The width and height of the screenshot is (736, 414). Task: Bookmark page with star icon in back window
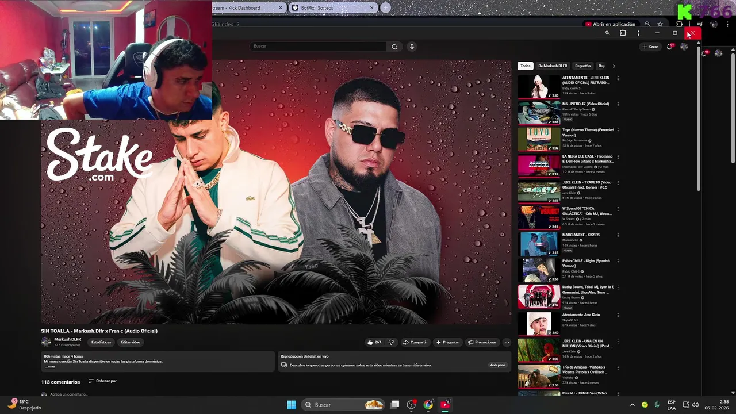click(x=660, y=24)
